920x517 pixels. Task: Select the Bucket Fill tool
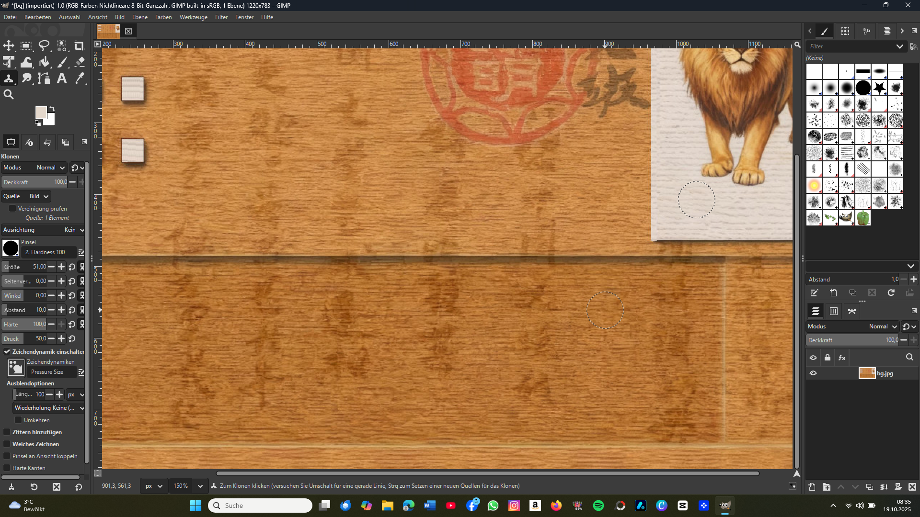(x=44, y=62)
